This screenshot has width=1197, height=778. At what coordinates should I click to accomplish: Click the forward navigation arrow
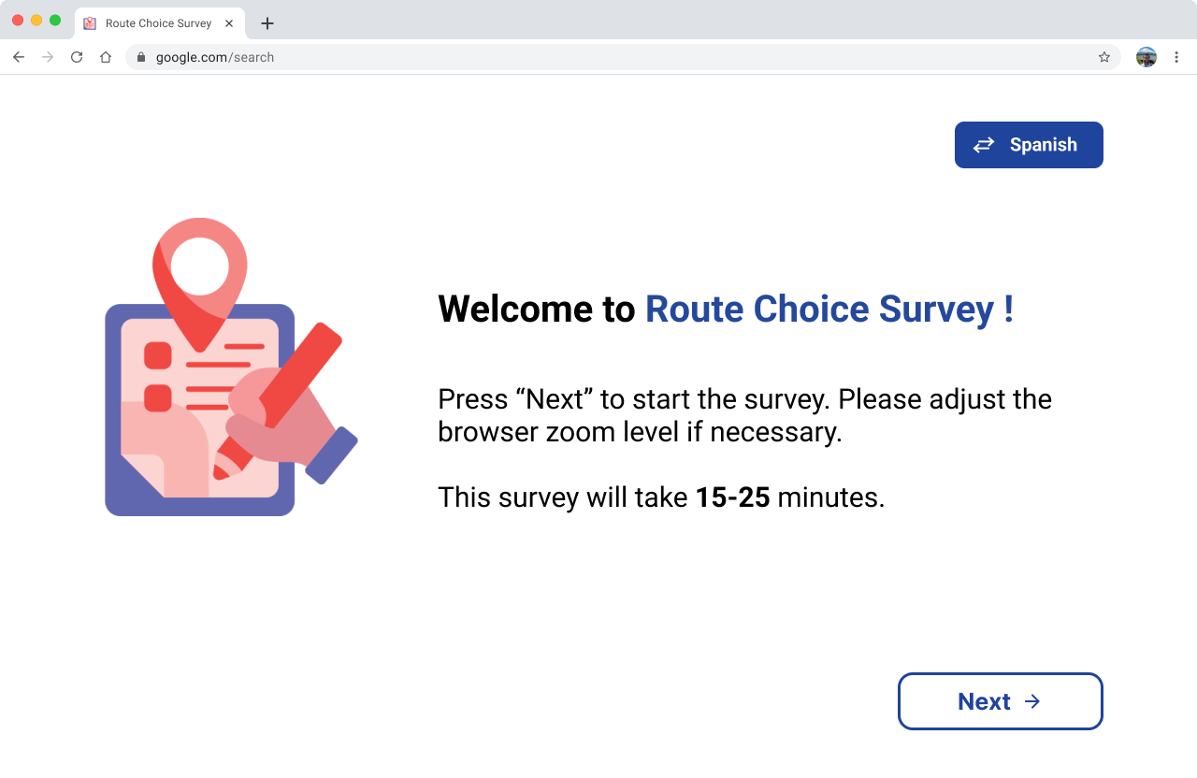coord(48,57)
